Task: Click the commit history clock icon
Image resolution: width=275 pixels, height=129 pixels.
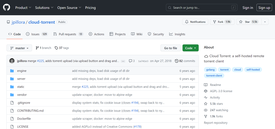Action: [x=176, y=61]
